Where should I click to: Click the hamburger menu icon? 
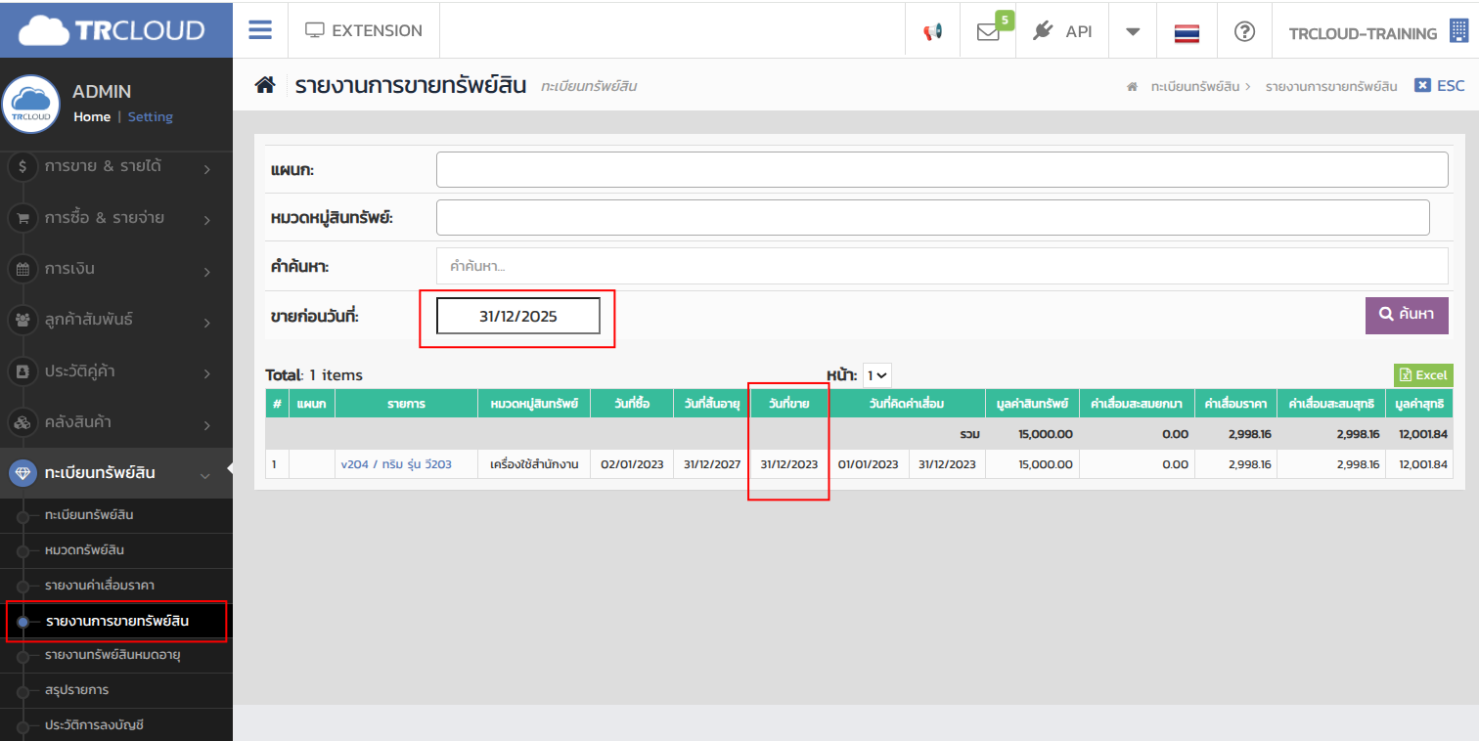coord(260,30)
